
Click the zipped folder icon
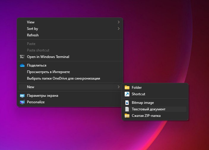pyautogui.click(x=127, y=116)
